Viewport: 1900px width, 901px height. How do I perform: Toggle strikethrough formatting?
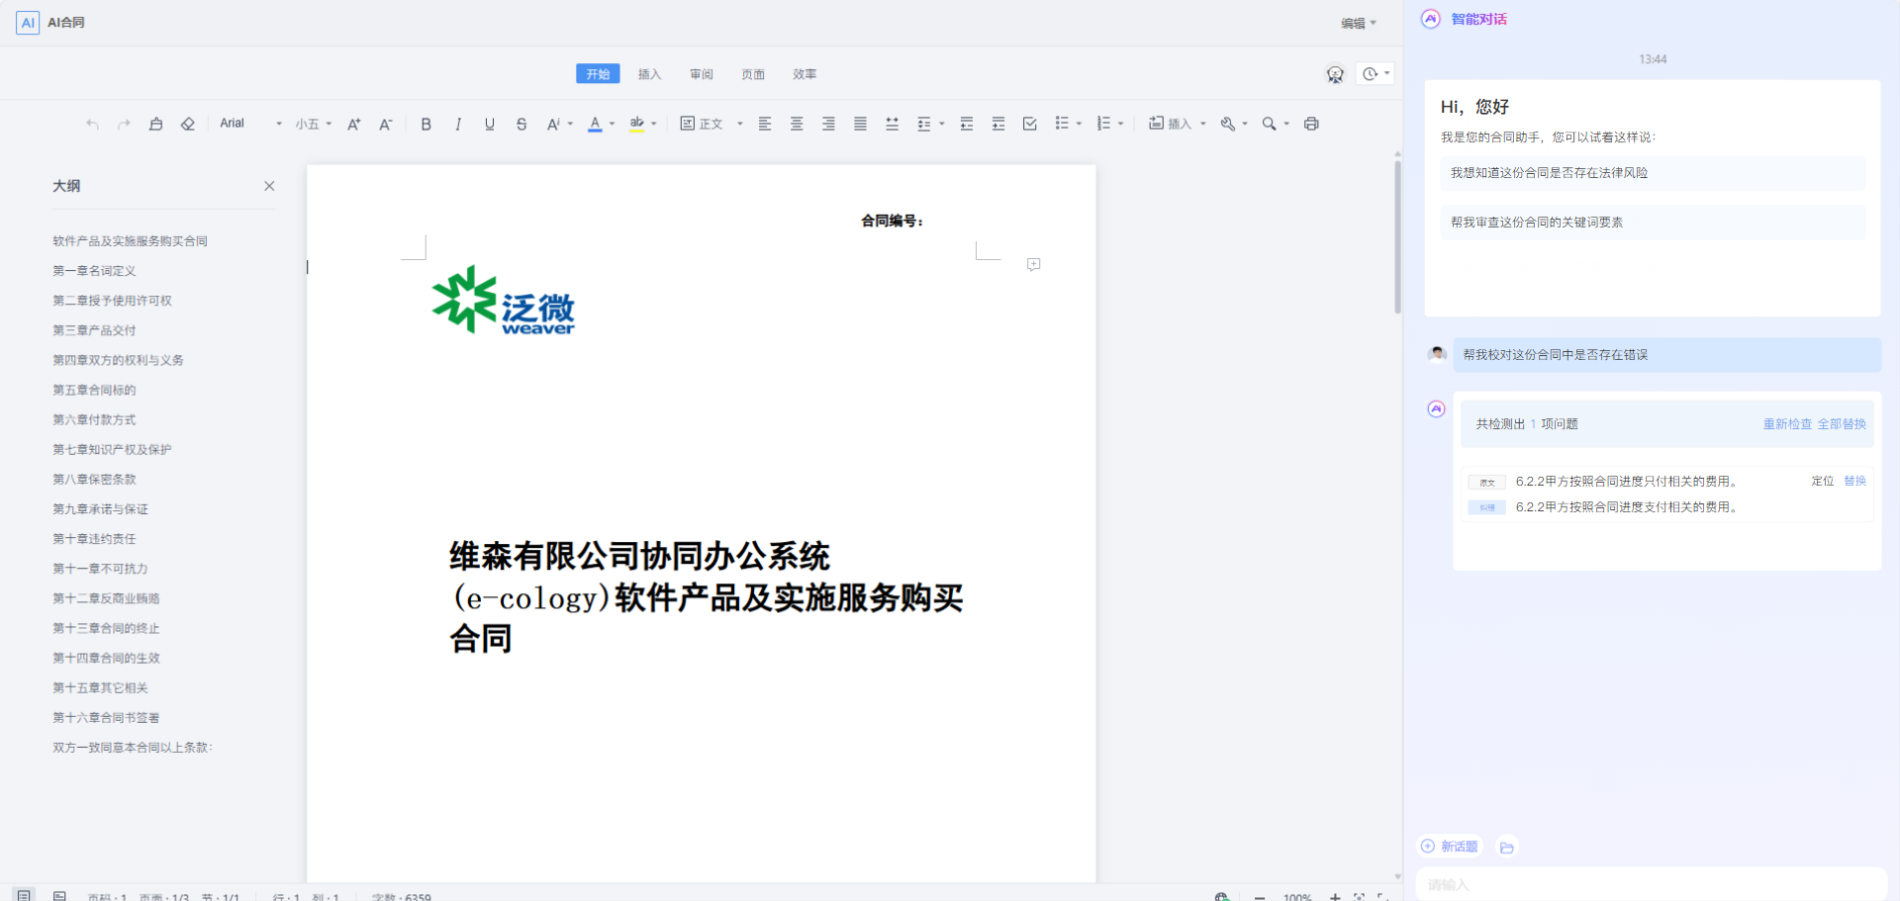[x=522, y=124]
